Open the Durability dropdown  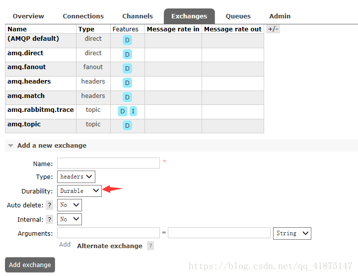click(79, 191)
